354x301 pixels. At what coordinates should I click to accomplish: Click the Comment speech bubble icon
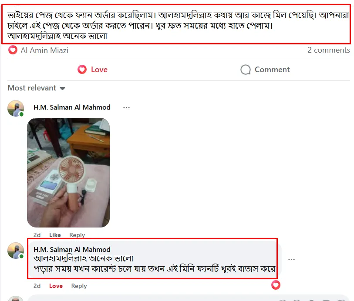(246, 70)
